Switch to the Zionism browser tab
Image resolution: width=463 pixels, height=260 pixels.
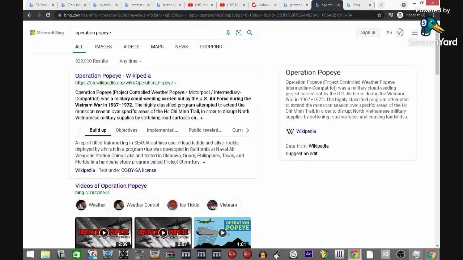[x=74, y=5]
